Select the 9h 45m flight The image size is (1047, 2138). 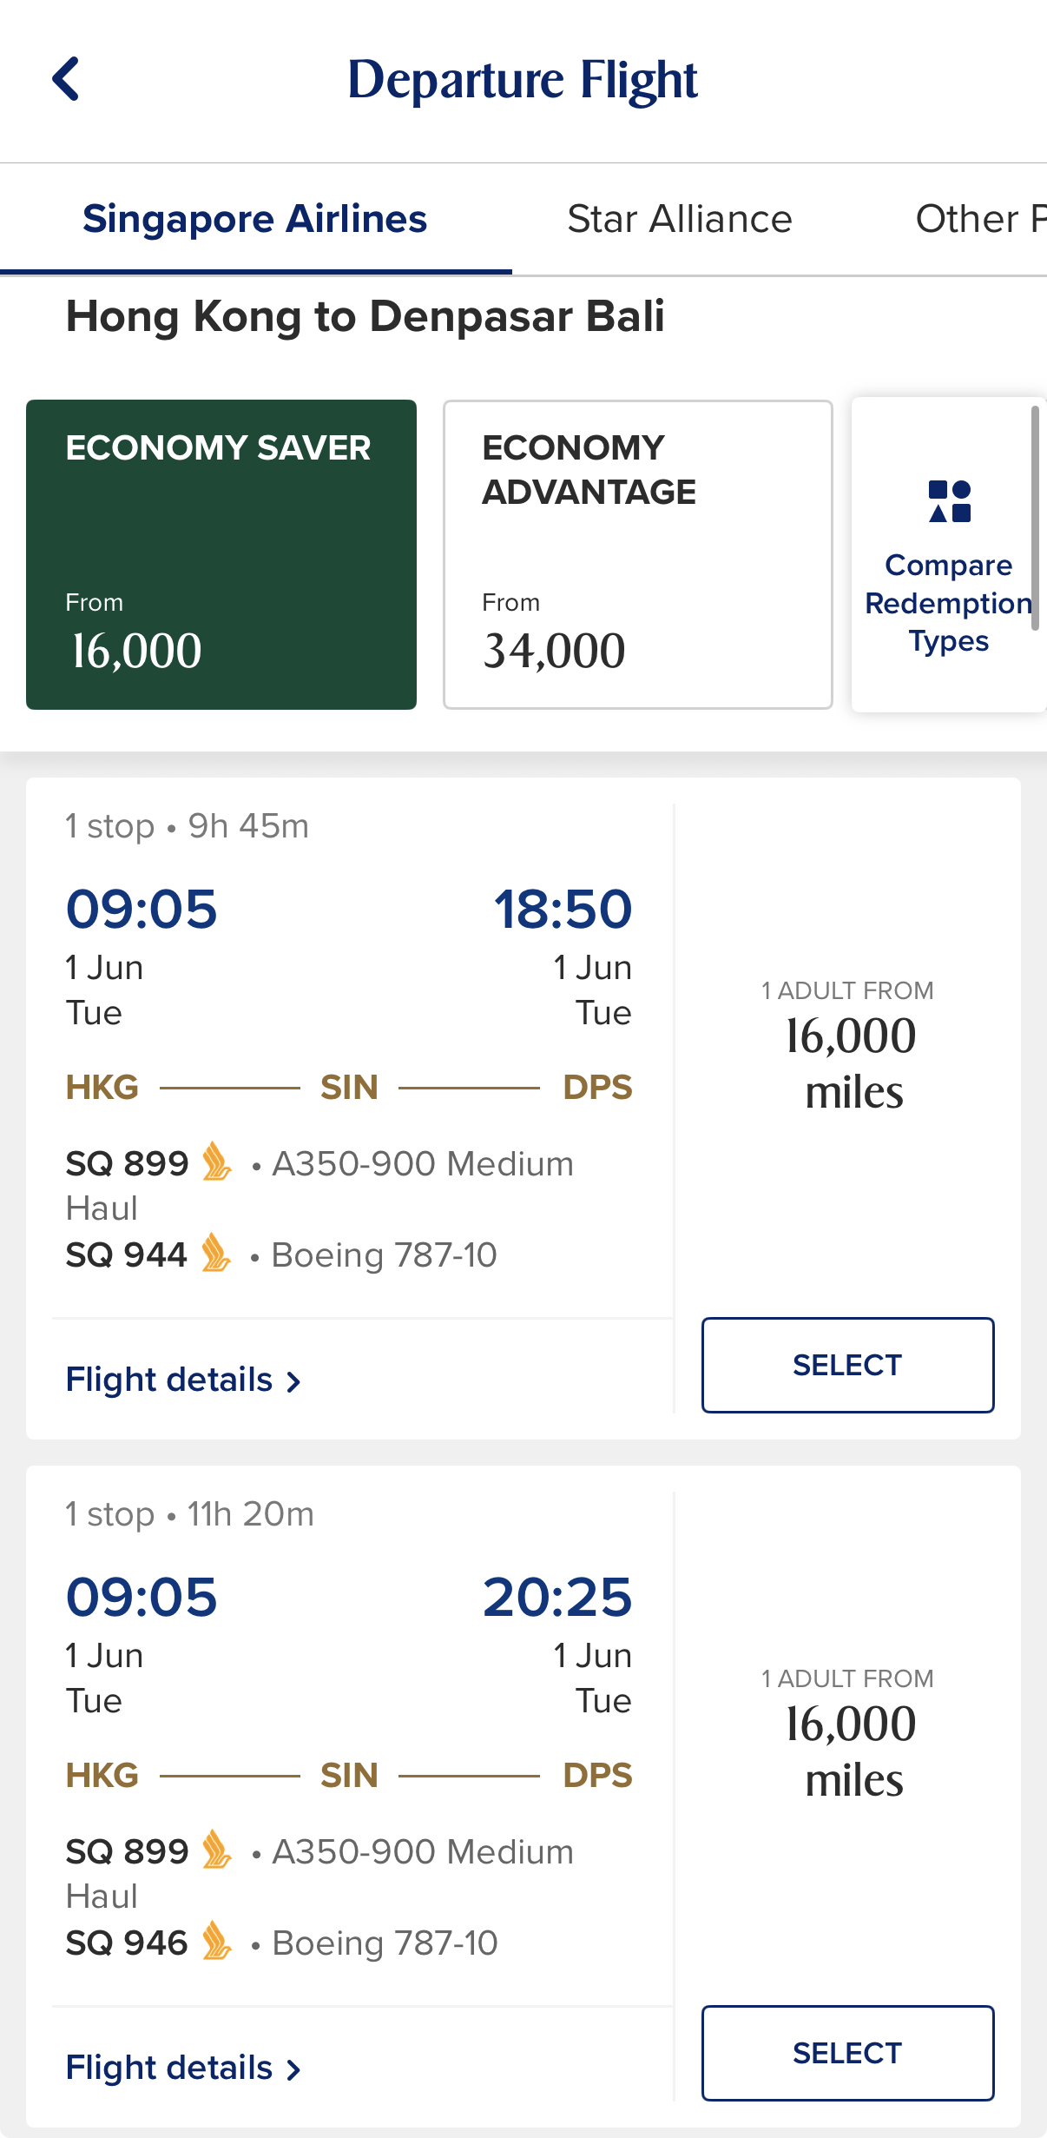[x=847, y=1365]
